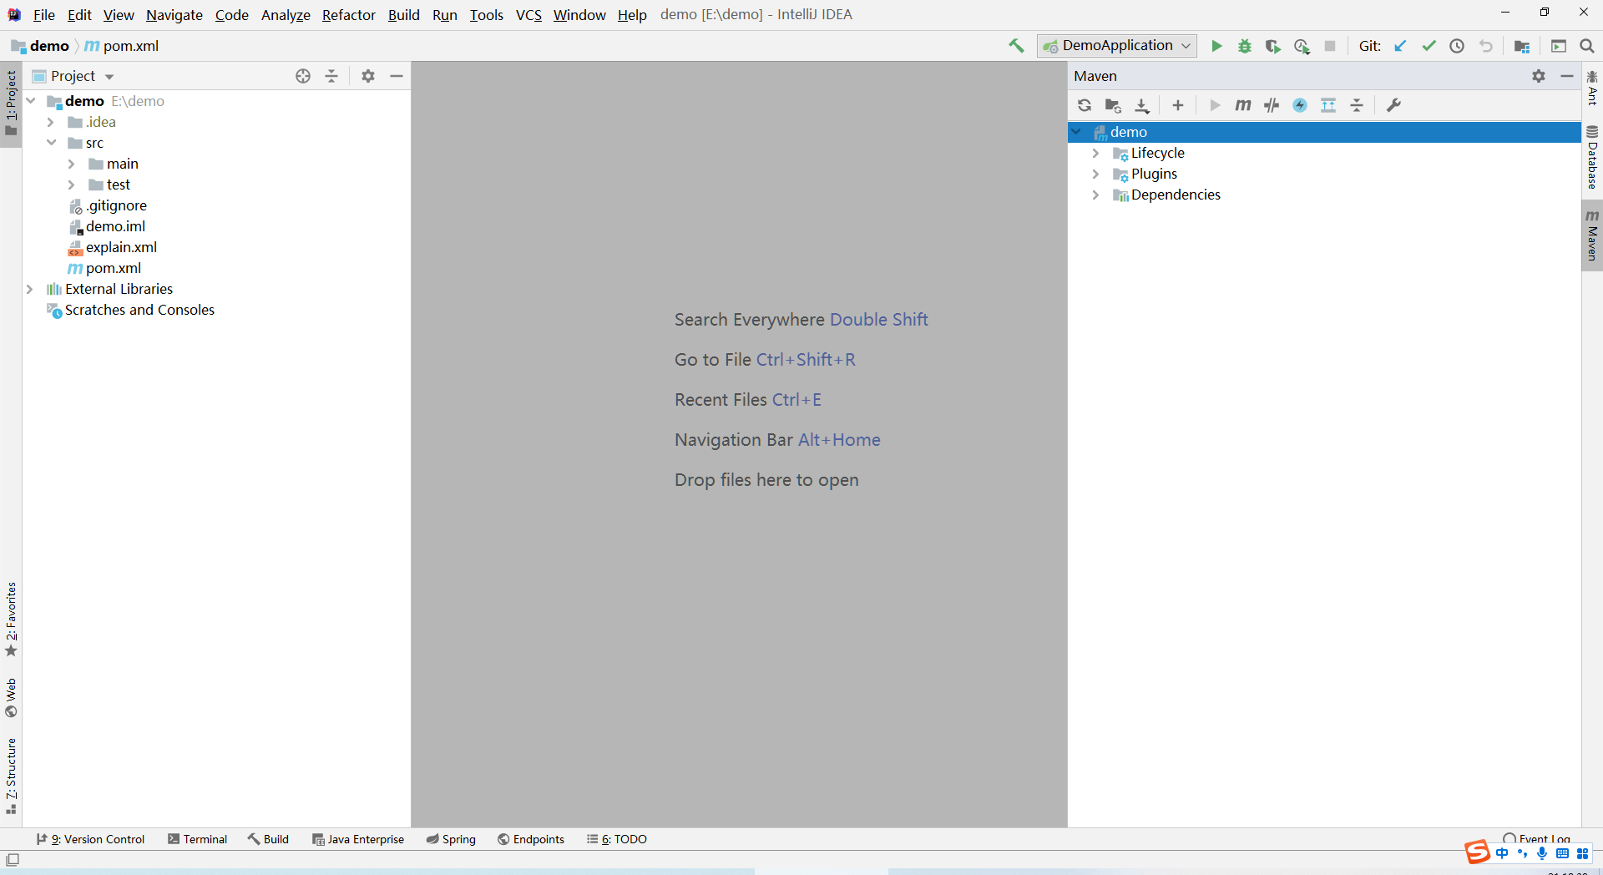Image resolution: width=1603 pixels, height=875 pixels.
Task: Revert changes with the undo arrow
Action: click(1485, 46)
